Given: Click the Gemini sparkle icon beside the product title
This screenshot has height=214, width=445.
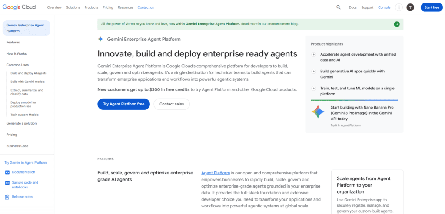Looking at the screenshot, I should [x=100, y=39].
